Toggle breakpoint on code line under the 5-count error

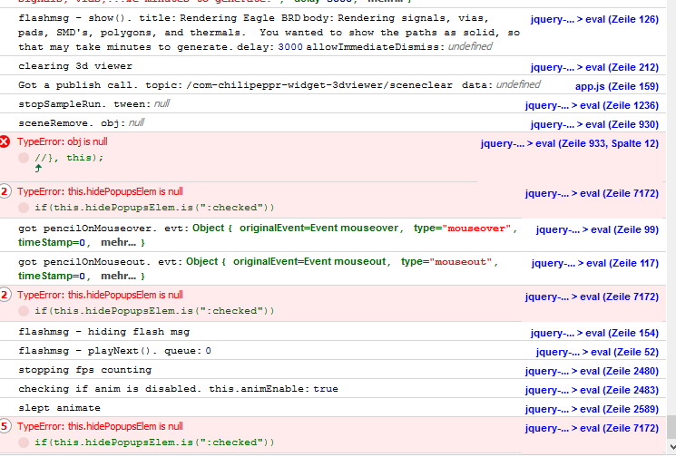coord(24,442)
